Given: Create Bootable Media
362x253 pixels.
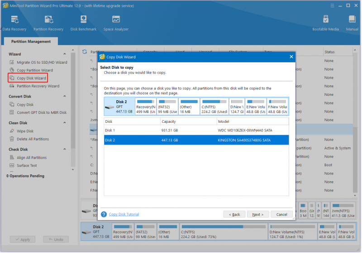Looking at the screenshot, I should tap(325, 23).
